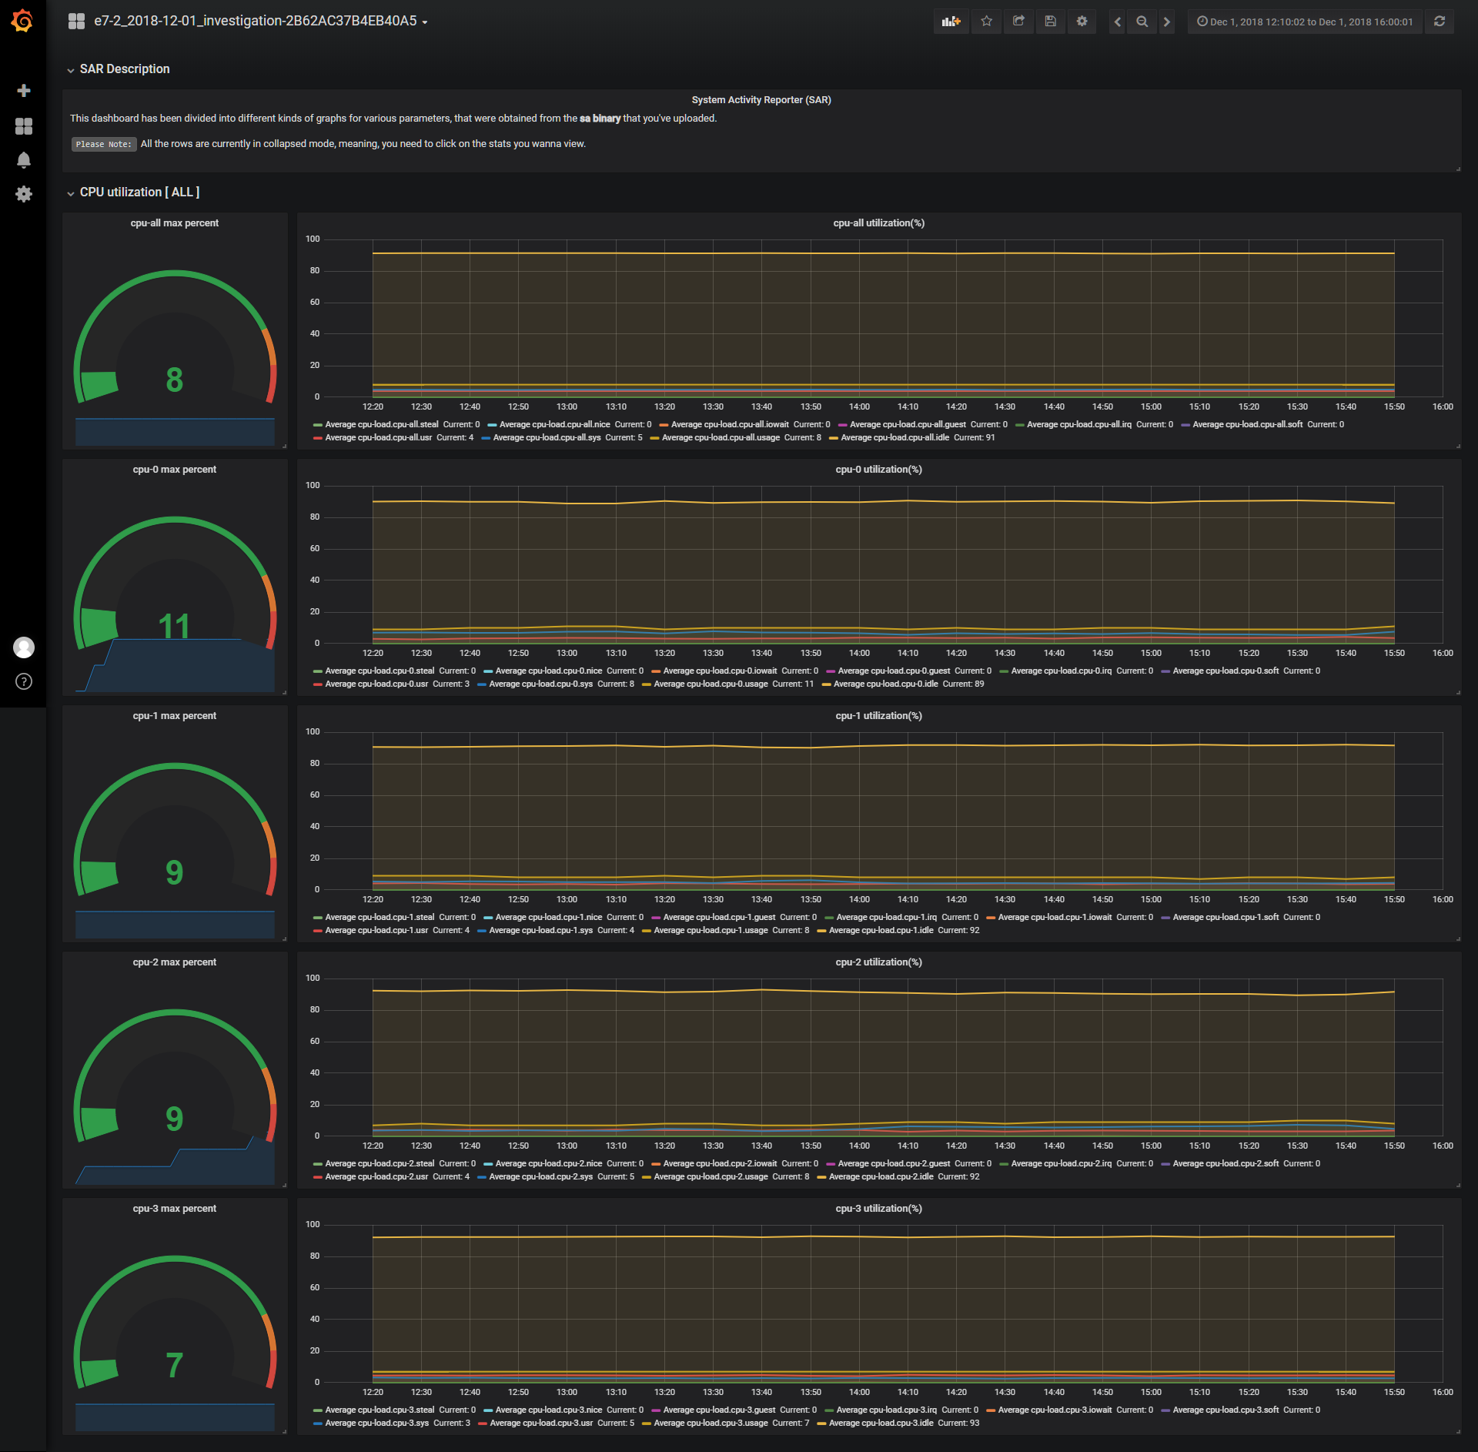Open the cpu-all utilization(%) panel title menu
This screenshot has height=1452, width=1478.
878,223
